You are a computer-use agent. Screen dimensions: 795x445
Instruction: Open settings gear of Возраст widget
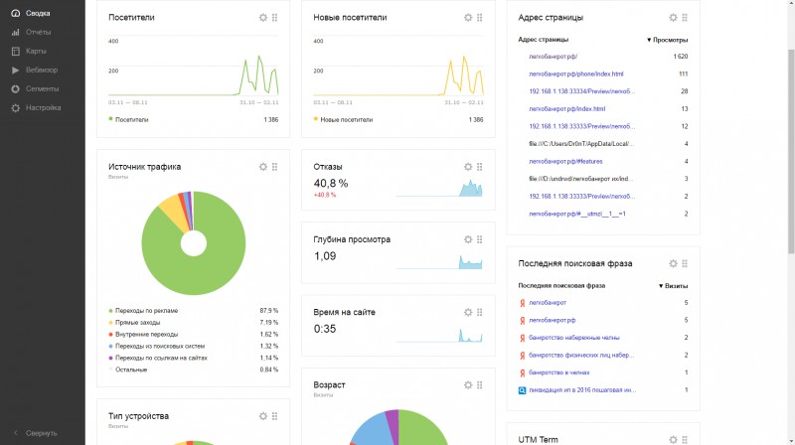pyautogui.click(x=467, y=384)
